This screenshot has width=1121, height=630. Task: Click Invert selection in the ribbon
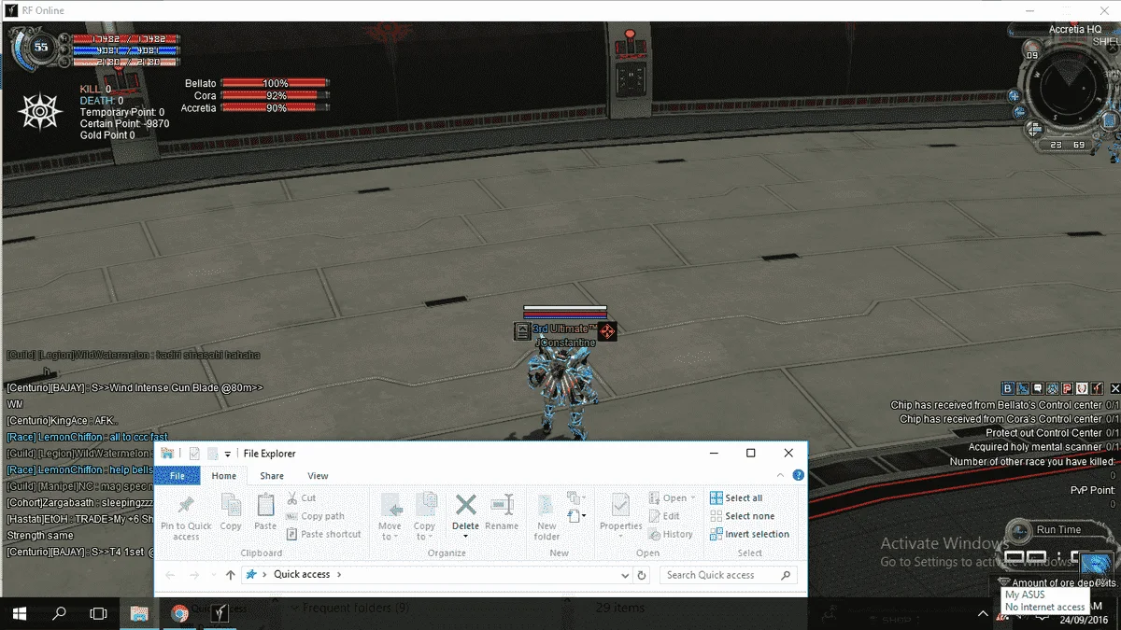(x=749, y=534)
